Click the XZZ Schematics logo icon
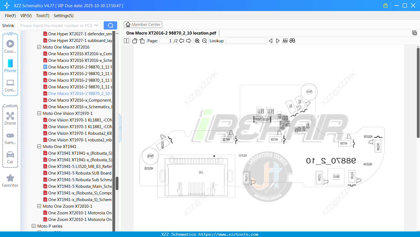 7,6
